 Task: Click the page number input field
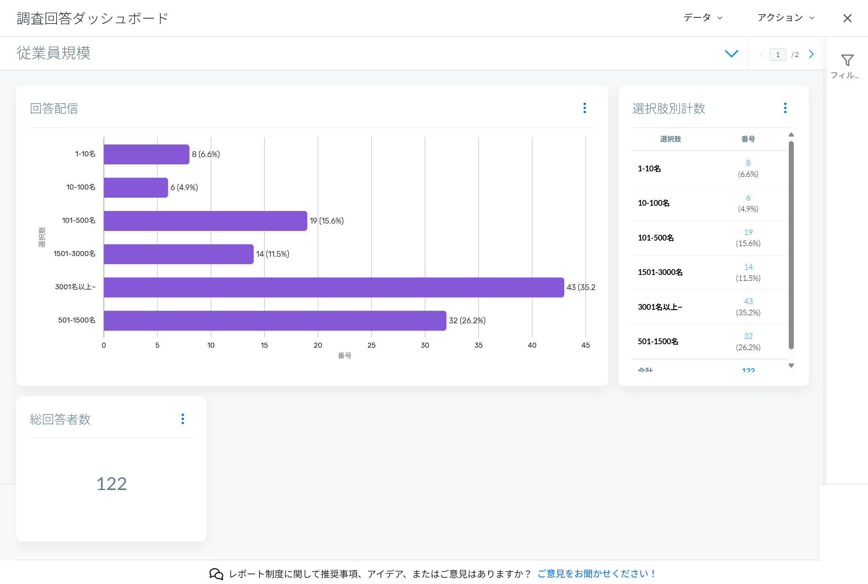point(778,55)
